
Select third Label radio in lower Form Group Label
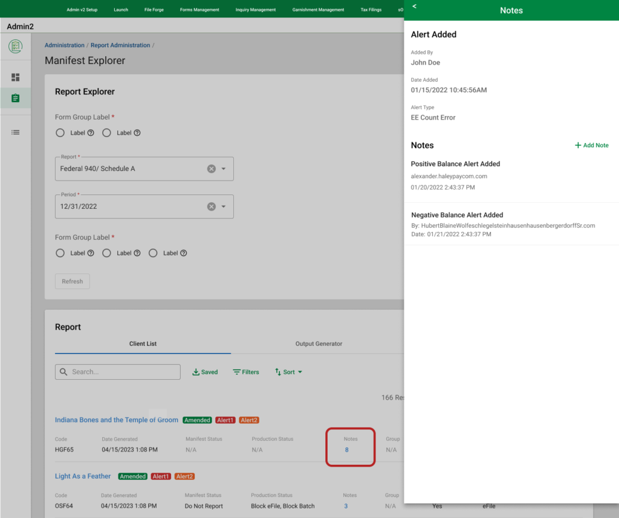pyautogui.click(x=153, y=253)
